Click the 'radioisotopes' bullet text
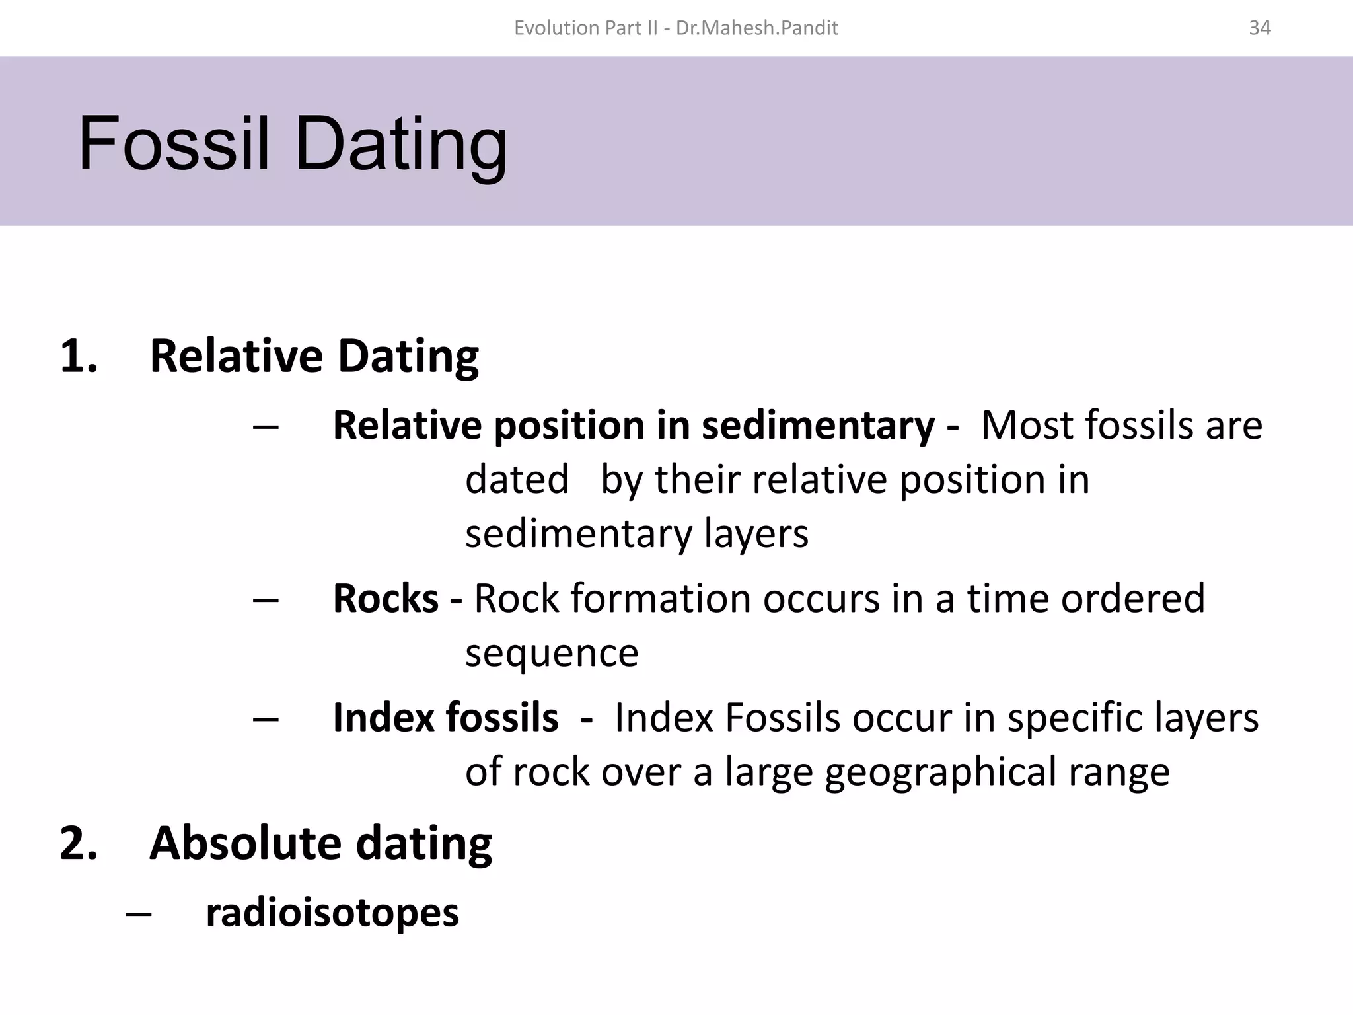The width and height of the screenshot is (1353, 1015). click(332, 913)
